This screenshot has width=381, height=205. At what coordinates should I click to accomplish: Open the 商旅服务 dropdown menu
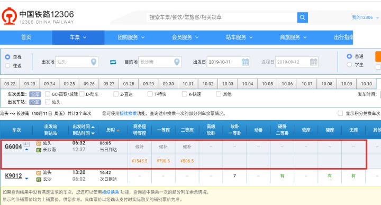(293, 37)
